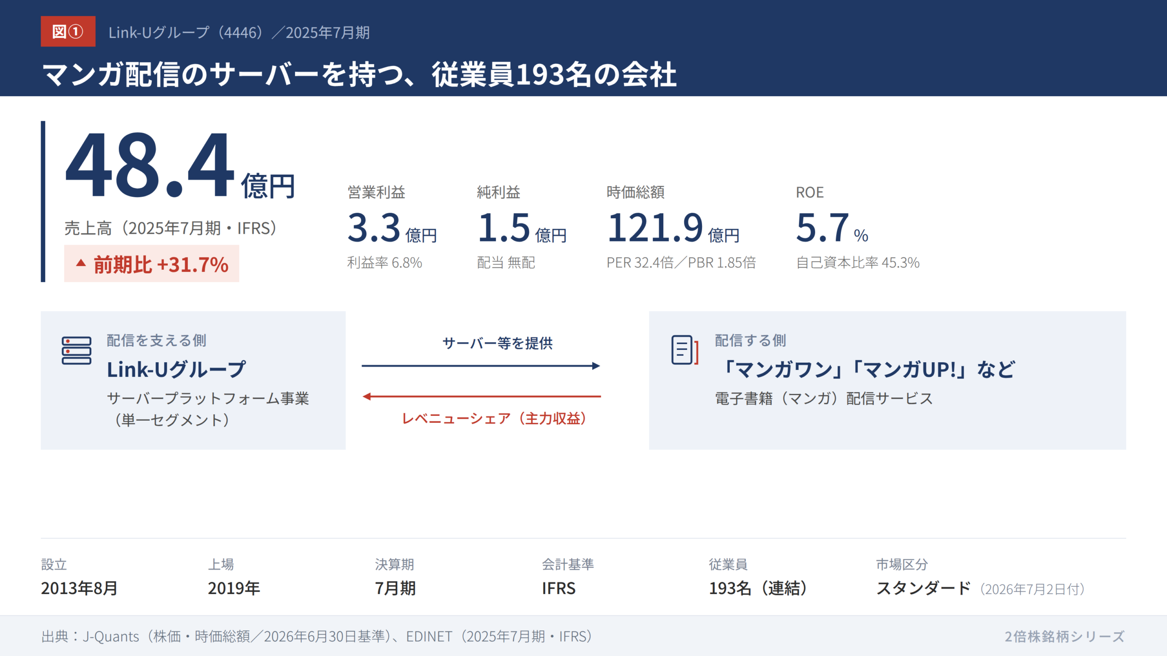Click the 時価総額 121.9 億円 value
This screenshot has width=1167, height=656.
673,228
